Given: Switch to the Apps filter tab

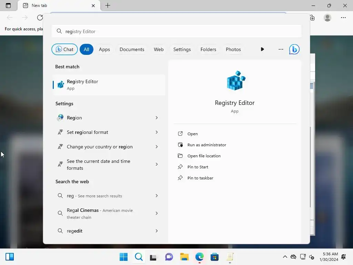Looking at the screenshot, I should pyautogui.click(x=104, y=49).
